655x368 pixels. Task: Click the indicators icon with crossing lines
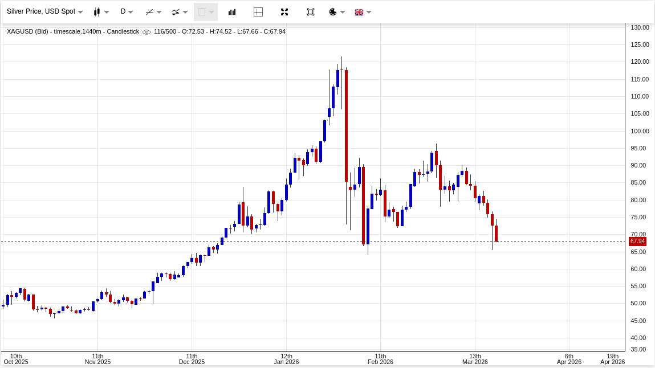point(176,12)
